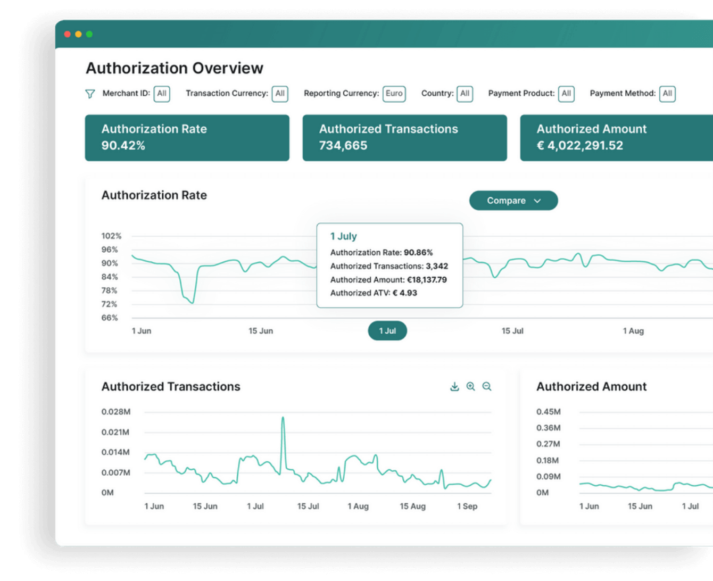The image size is (713, 581).
Task: Click the Authorized Amount chart title
Action: point(592,387)
